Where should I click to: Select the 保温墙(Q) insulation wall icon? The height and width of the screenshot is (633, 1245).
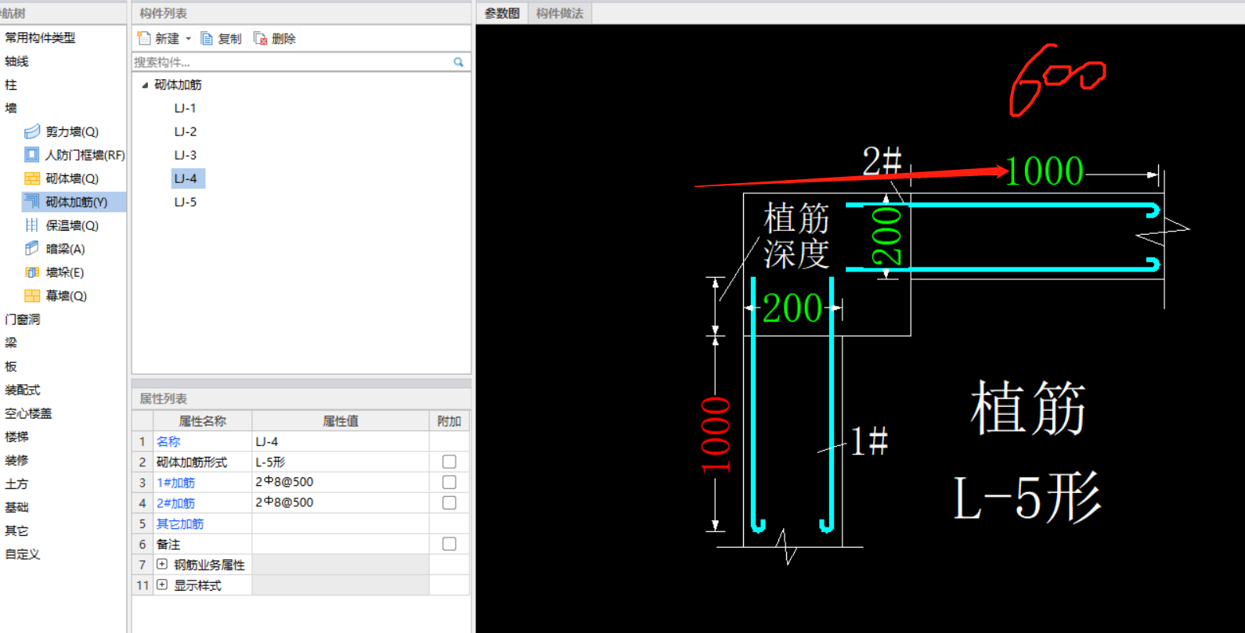32,225
